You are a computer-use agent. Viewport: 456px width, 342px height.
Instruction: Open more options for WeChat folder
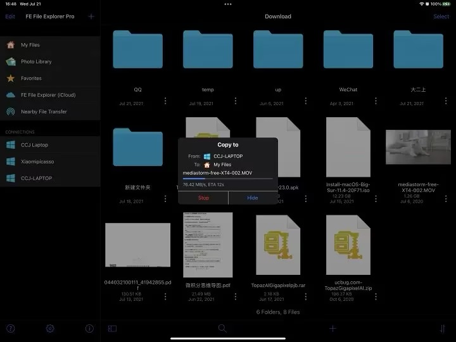376,101
